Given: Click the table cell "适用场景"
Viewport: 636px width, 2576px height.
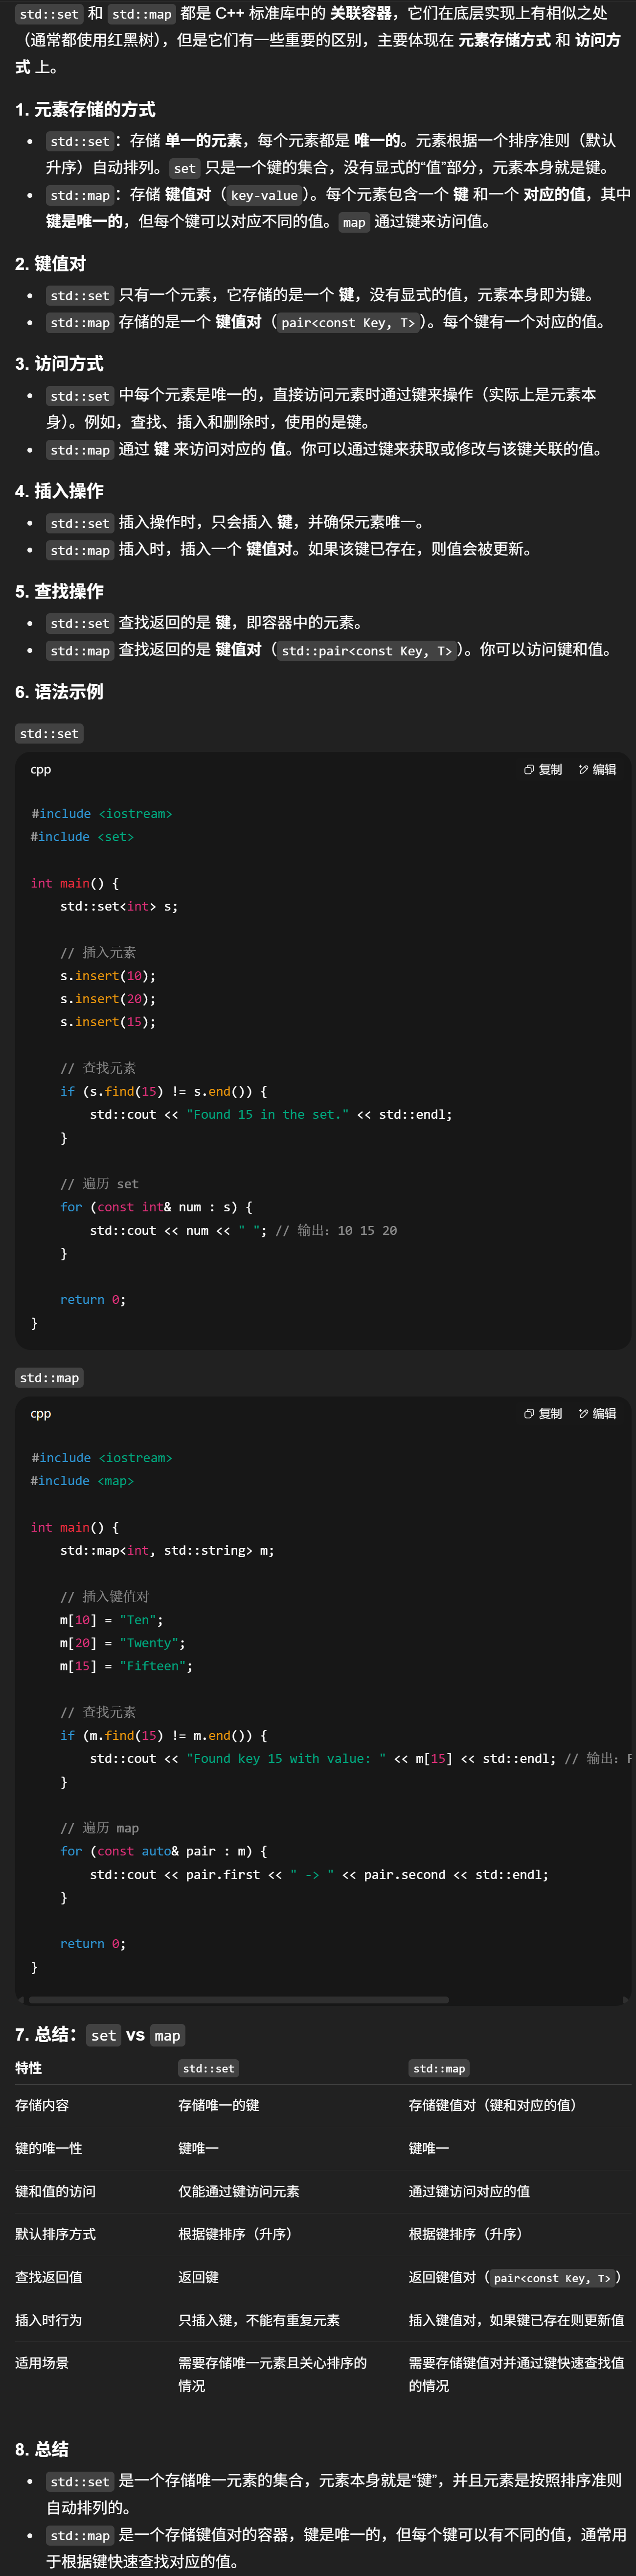Looking at the screenshot, I should click(42, 2362).
